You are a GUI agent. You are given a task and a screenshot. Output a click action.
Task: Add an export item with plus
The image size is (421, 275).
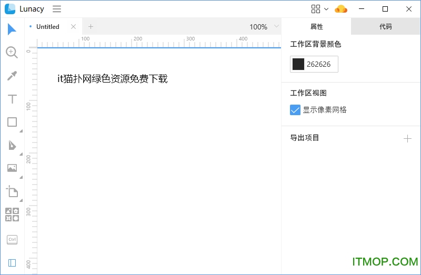point(407,138)
